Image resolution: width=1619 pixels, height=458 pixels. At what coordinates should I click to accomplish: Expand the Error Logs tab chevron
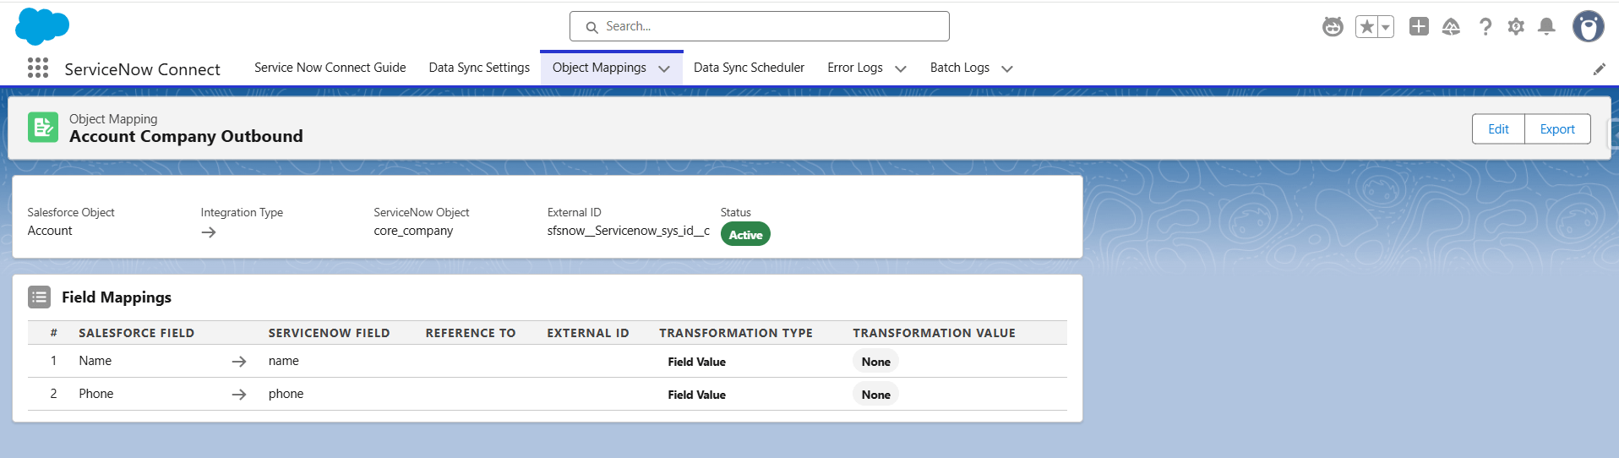tap(901, 69)
